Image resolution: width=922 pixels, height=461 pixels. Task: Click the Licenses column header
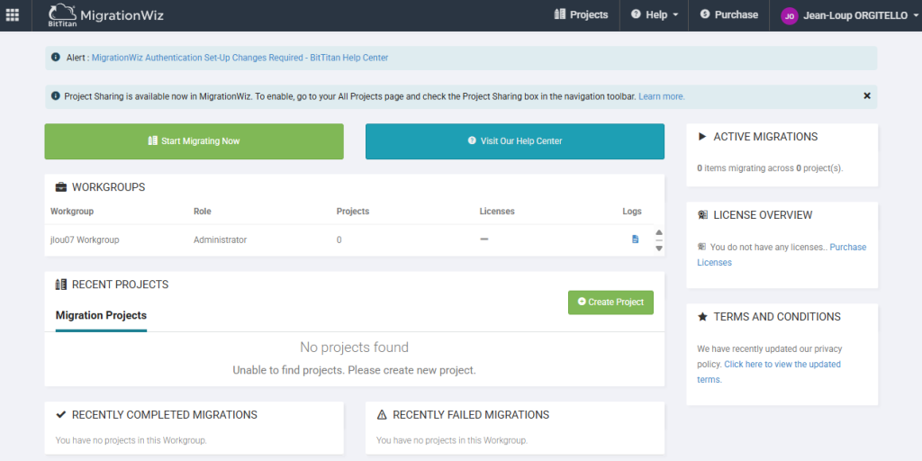(497, 211)
